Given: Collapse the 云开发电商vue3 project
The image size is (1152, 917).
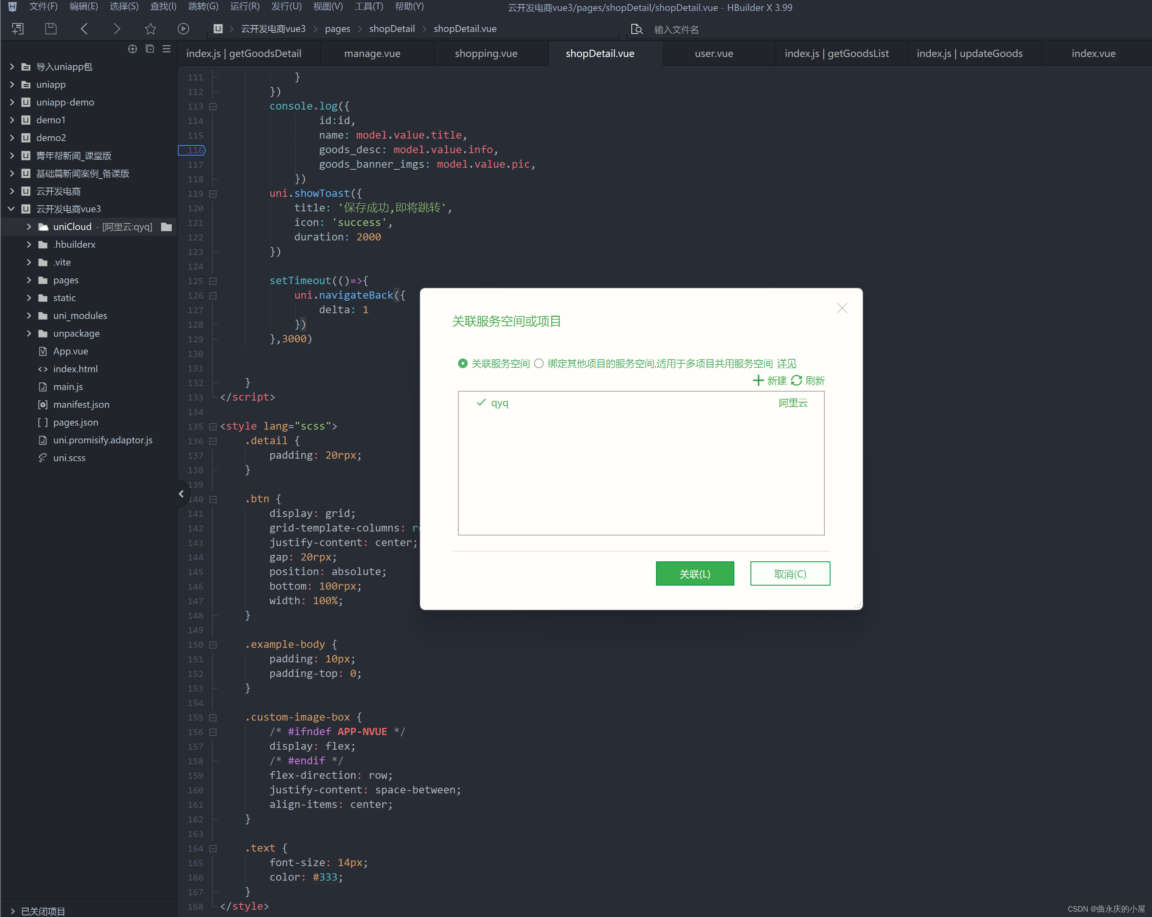Looking at the screenshot, I should (12, 209).
